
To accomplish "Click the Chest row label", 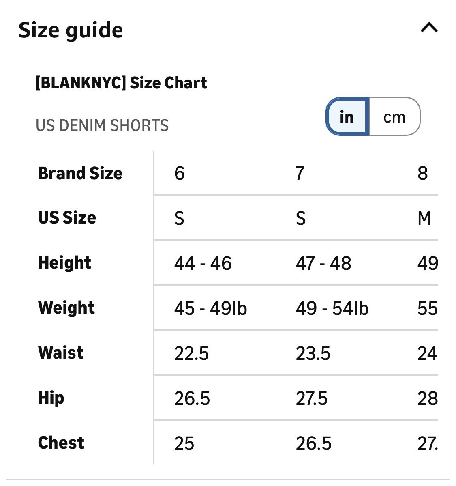I will point(61,442).
